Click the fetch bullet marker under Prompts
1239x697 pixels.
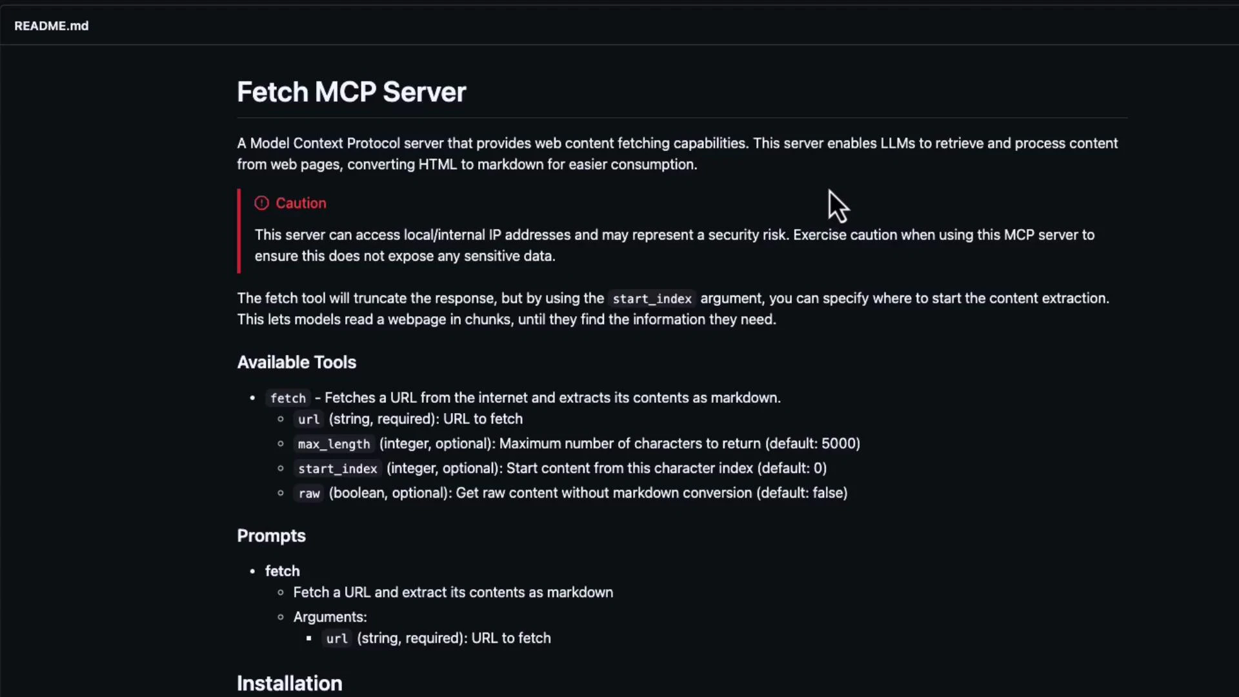pyautogui.click(x=252, y=571)
